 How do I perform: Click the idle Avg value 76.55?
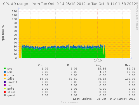pos(102,79)
